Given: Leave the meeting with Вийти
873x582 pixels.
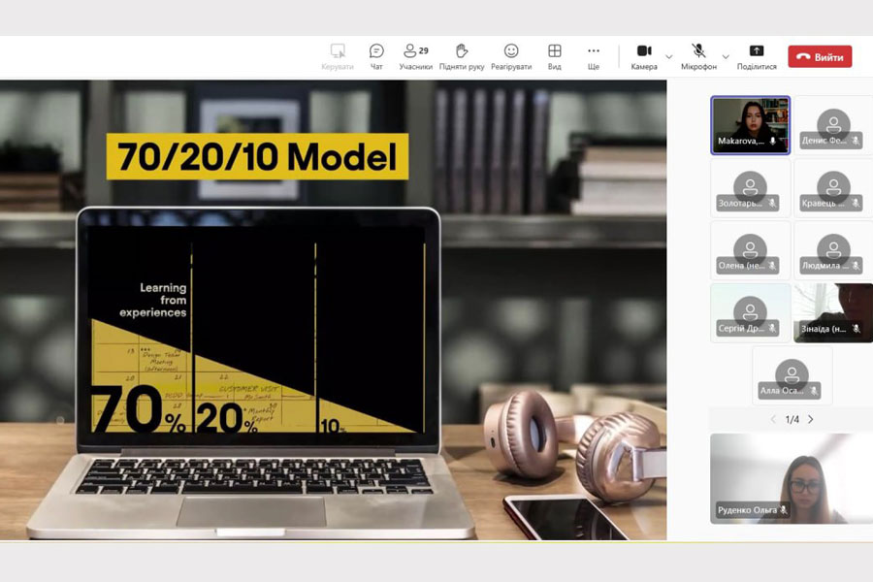Looking at the screenshot, I should (820, 57).
